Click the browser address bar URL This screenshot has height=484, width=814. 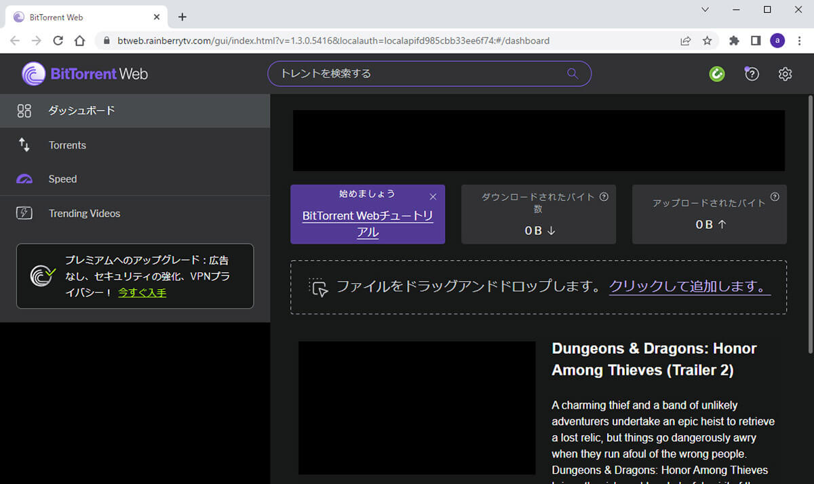click(x=334, y=41)
